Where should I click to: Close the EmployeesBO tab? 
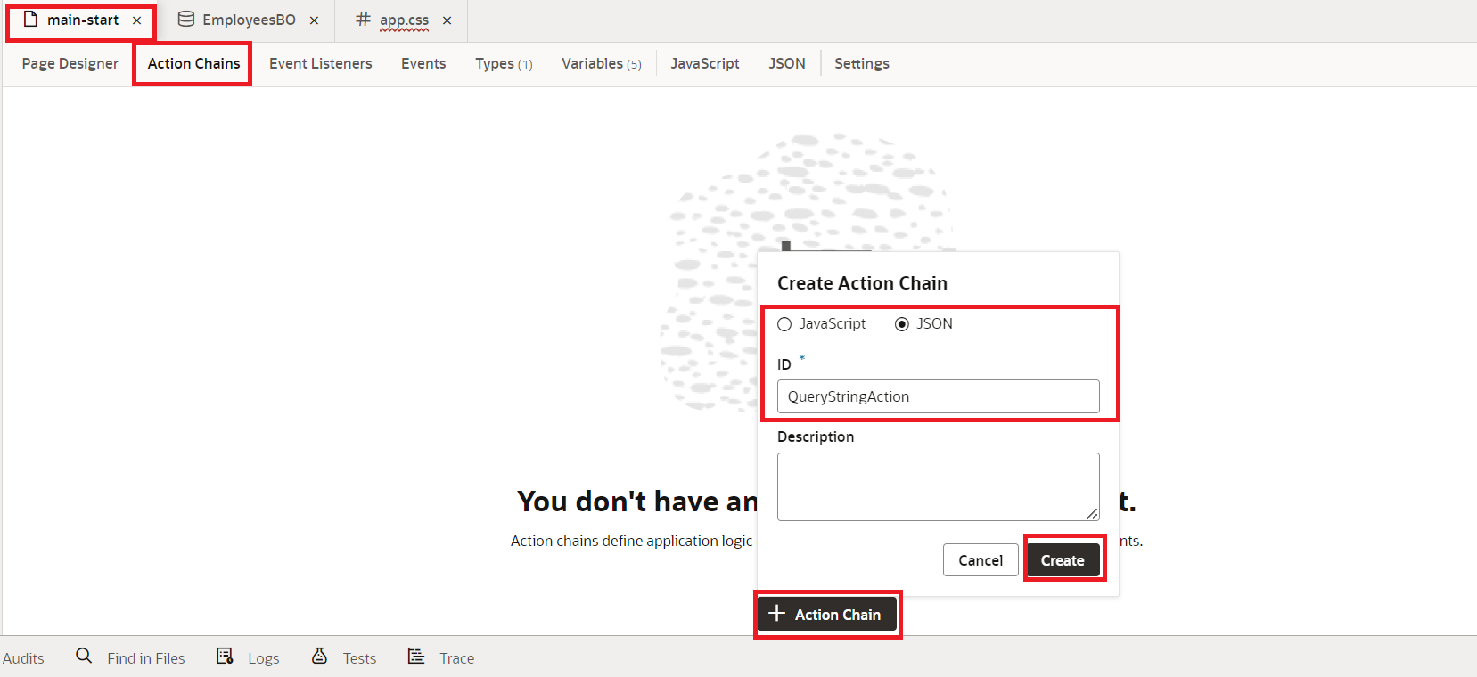point(314,20)
